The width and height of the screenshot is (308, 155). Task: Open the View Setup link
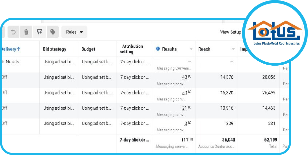[231, 32]
